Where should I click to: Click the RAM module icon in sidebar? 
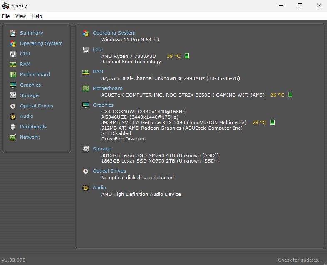point(12,64)
